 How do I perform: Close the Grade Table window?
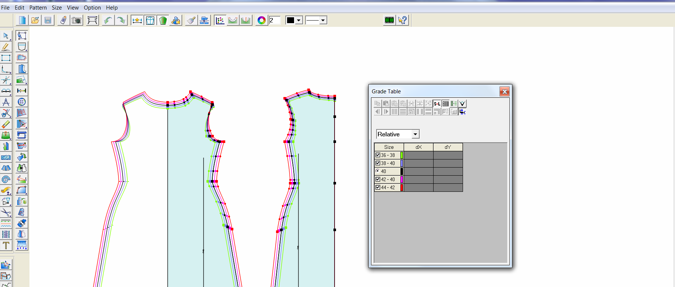coord(505,92)
